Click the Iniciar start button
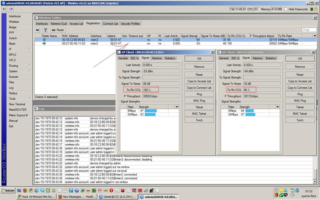 (x=8, y=191)
